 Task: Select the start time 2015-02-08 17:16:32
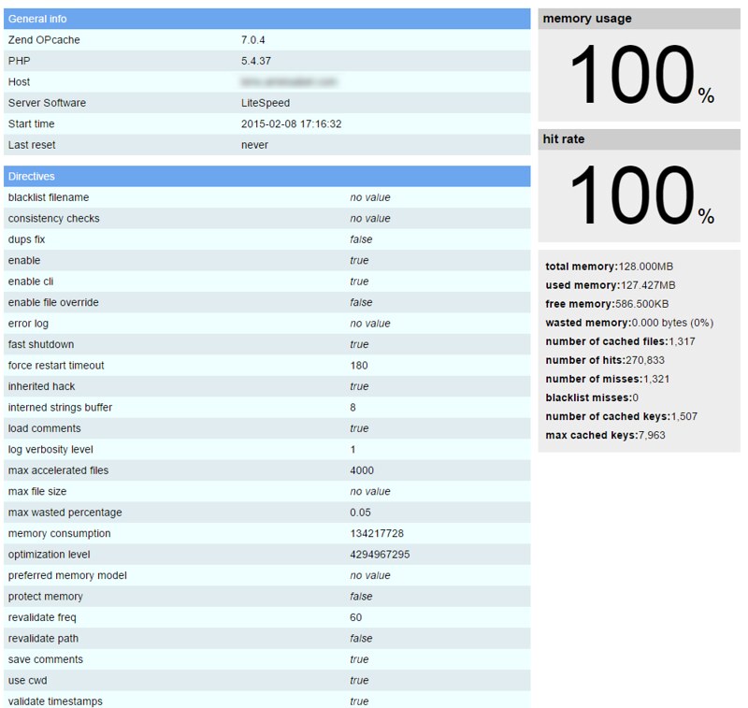pyautogui.click(x=291, y=123)
